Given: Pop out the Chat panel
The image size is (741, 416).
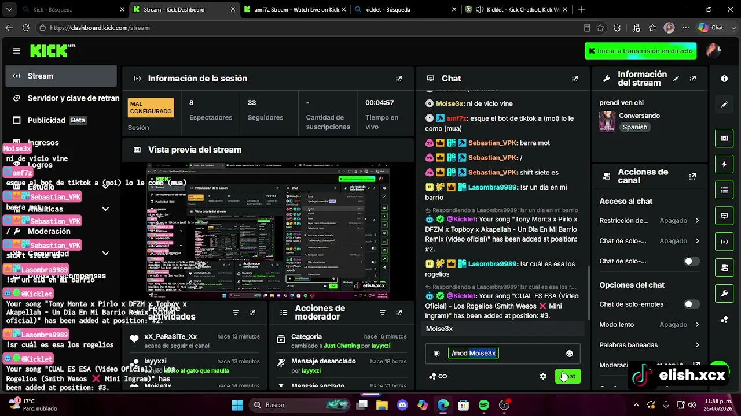Looking at the screenshot, I should 575,79.
